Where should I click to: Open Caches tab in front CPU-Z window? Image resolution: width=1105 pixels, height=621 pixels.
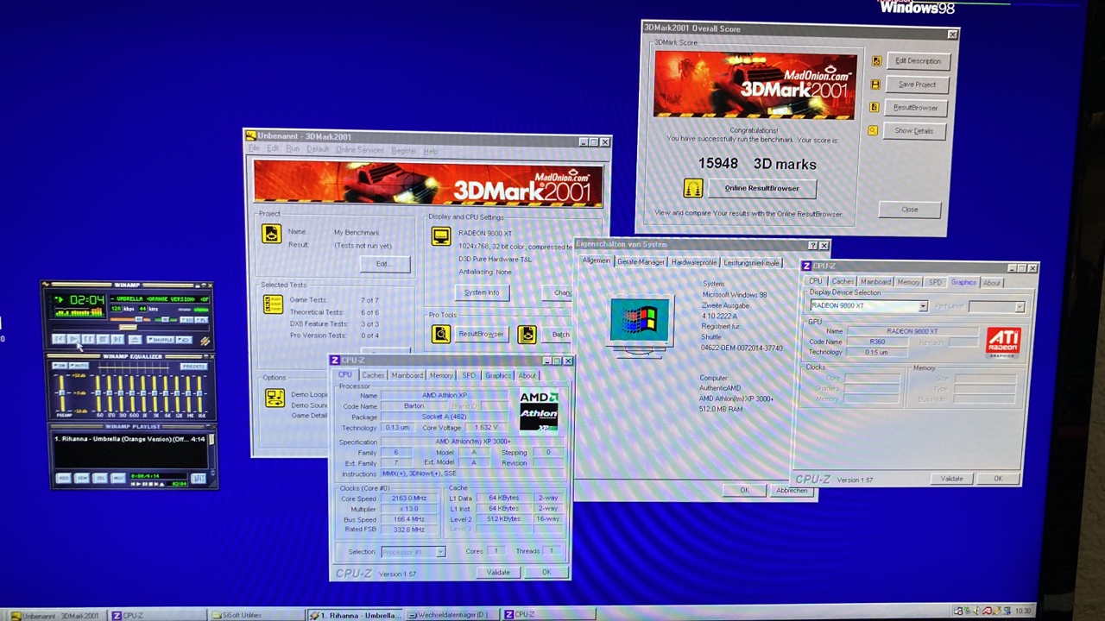click(x=373, y=375)
